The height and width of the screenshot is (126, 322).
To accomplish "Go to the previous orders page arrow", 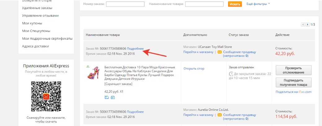I will pos(303,25).
